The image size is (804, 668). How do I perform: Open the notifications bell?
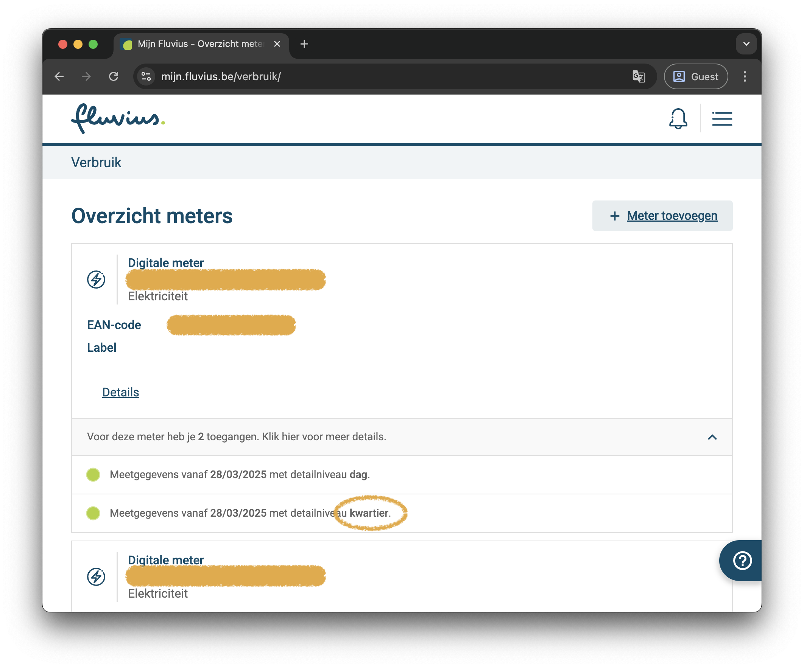click(678, 119)
